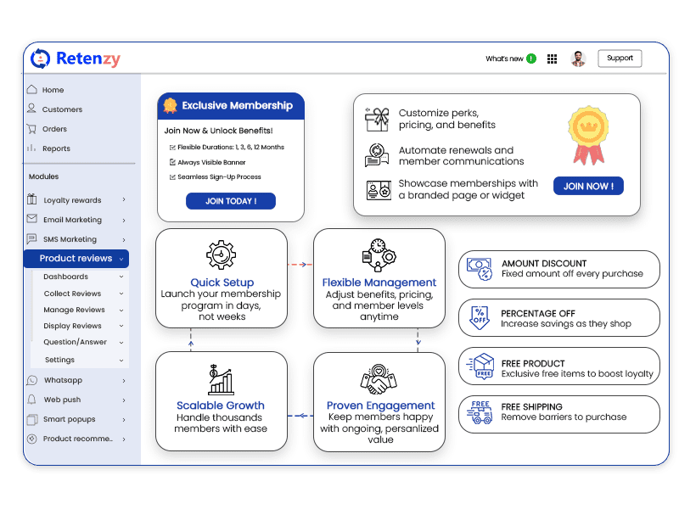Select the Percentage Off discount card

coord(558,319)
